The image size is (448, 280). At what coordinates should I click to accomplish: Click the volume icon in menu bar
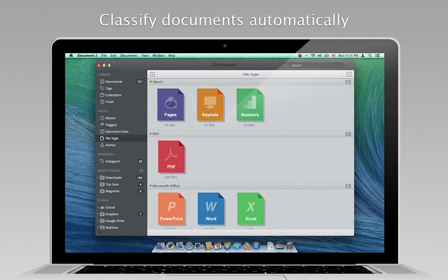319,55
